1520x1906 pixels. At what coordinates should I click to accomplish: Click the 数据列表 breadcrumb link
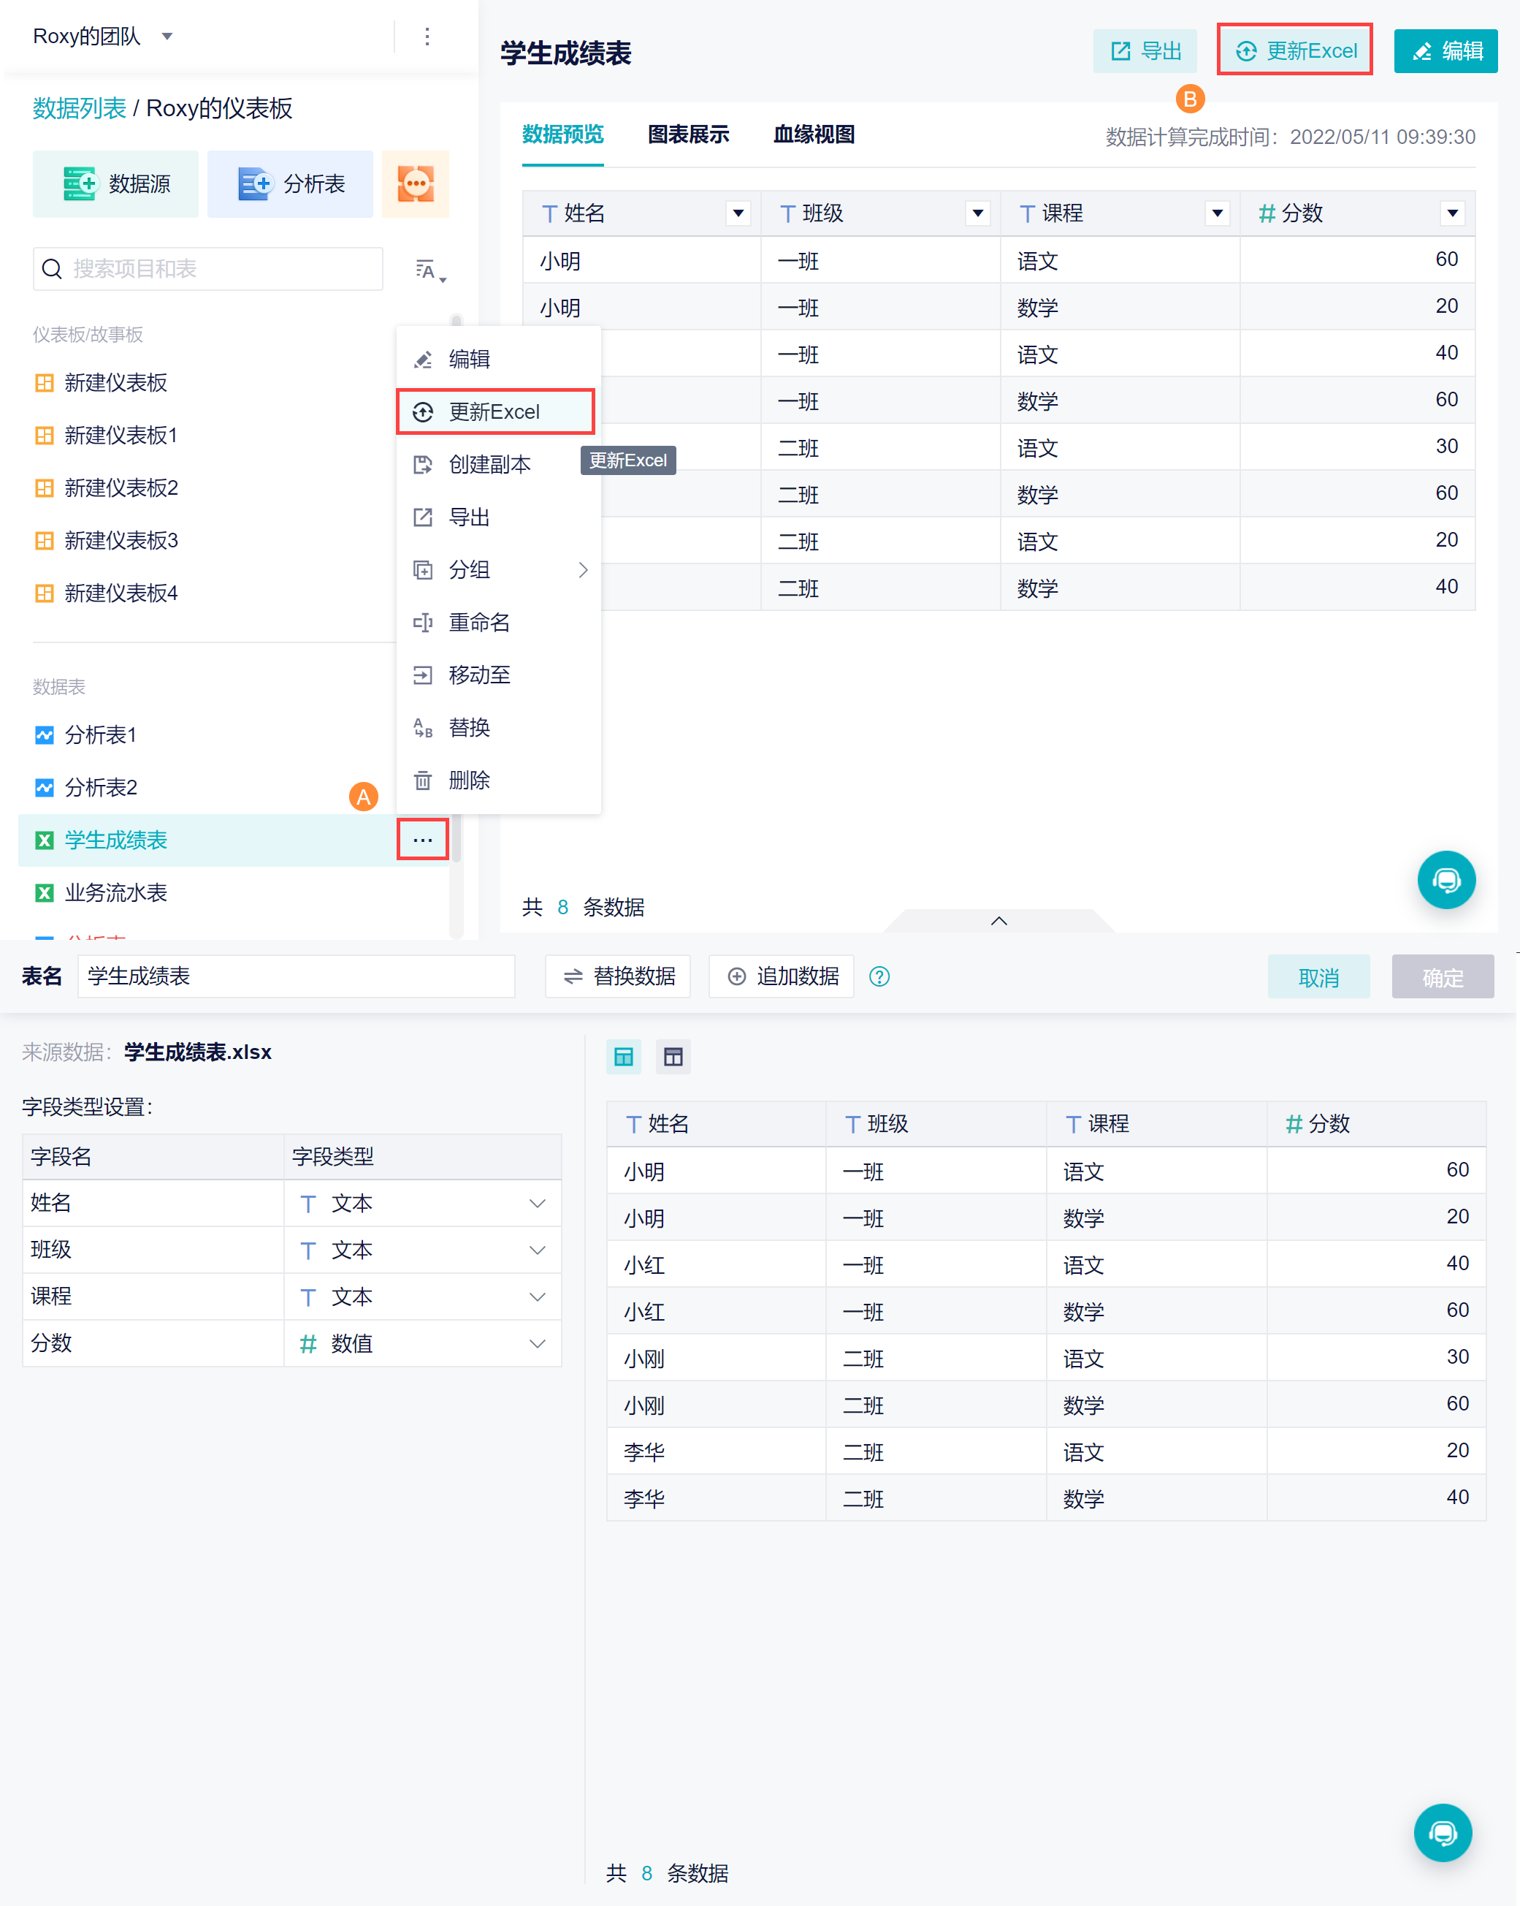point(80,108)
